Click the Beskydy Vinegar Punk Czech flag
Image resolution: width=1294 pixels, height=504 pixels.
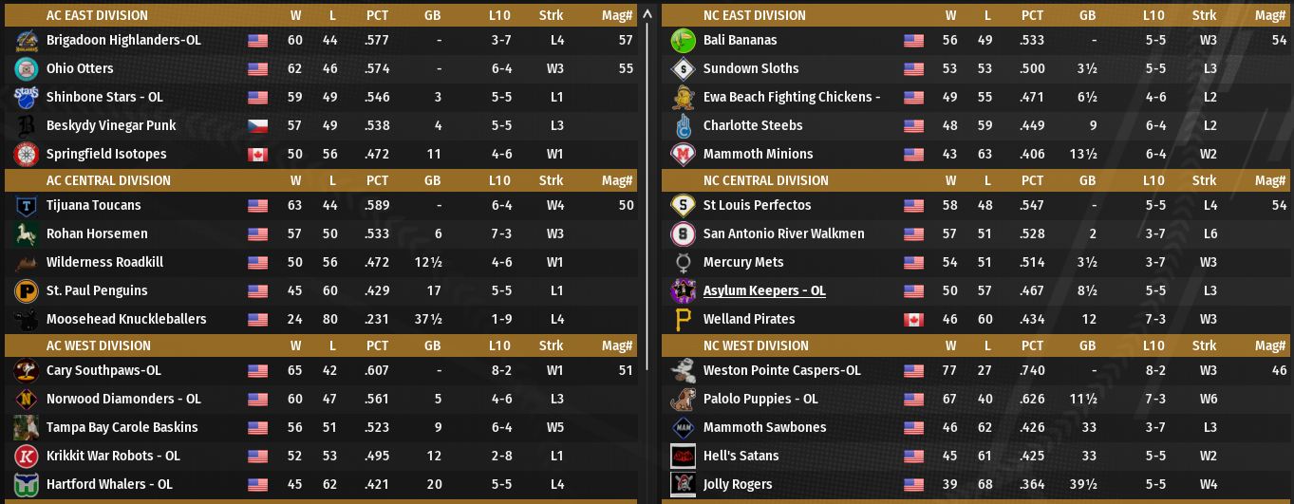click(x=257, y=126)
